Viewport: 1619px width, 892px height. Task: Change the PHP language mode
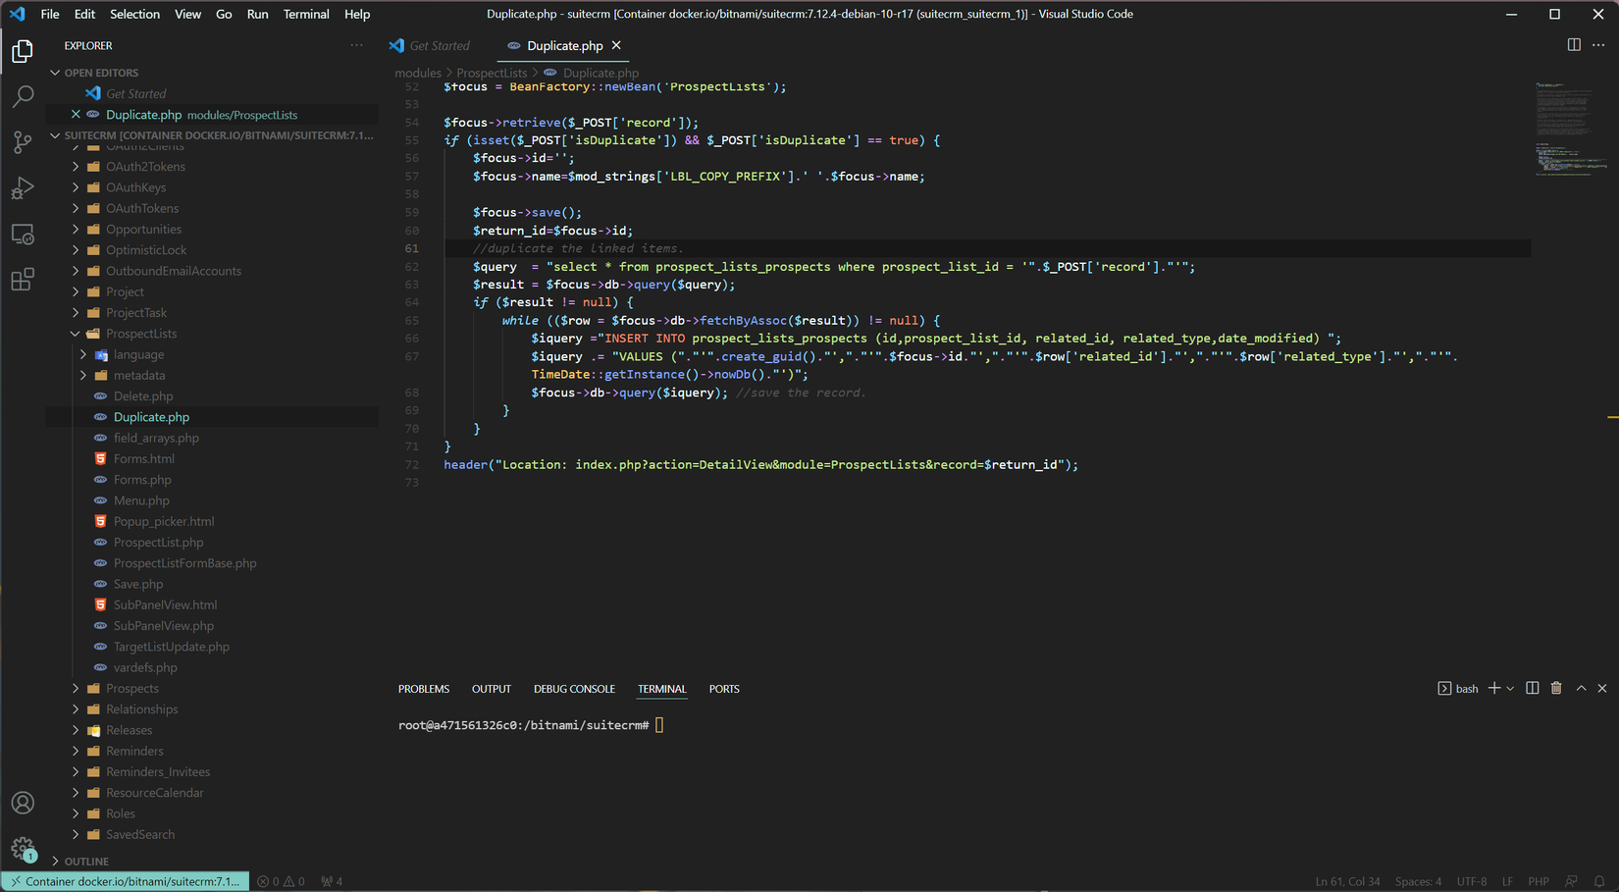click(1538, 881)
